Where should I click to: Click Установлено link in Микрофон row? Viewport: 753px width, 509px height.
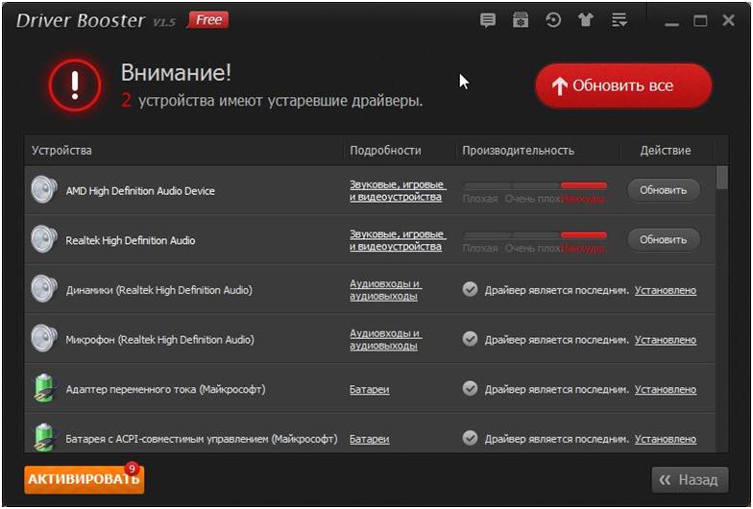coord(666,340)
